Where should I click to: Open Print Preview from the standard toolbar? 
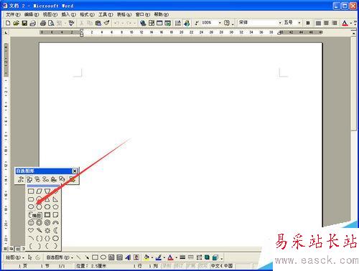tap(51, 23)
